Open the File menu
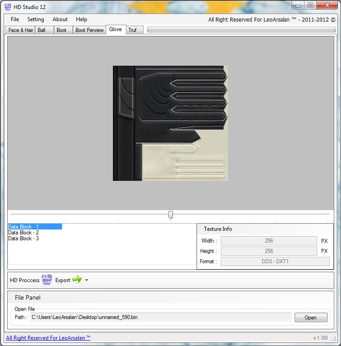The image size is (341, 346). tap(15, 19)
